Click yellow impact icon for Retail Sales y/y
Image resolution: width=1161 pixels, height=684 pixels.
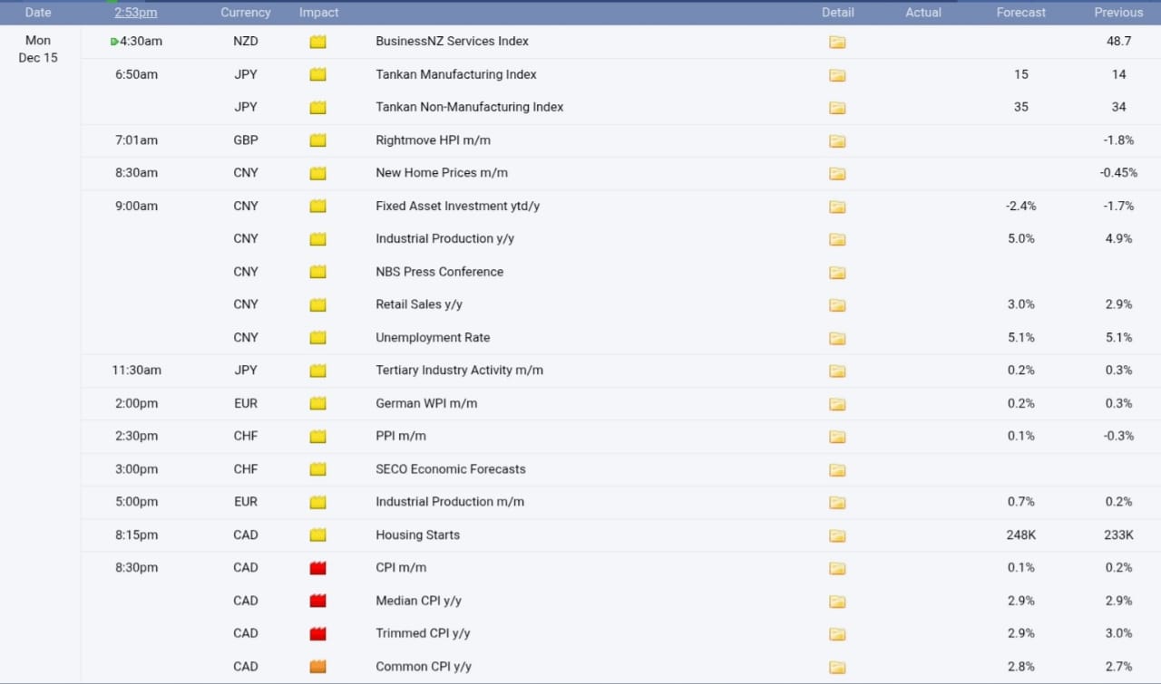[317, 304]
